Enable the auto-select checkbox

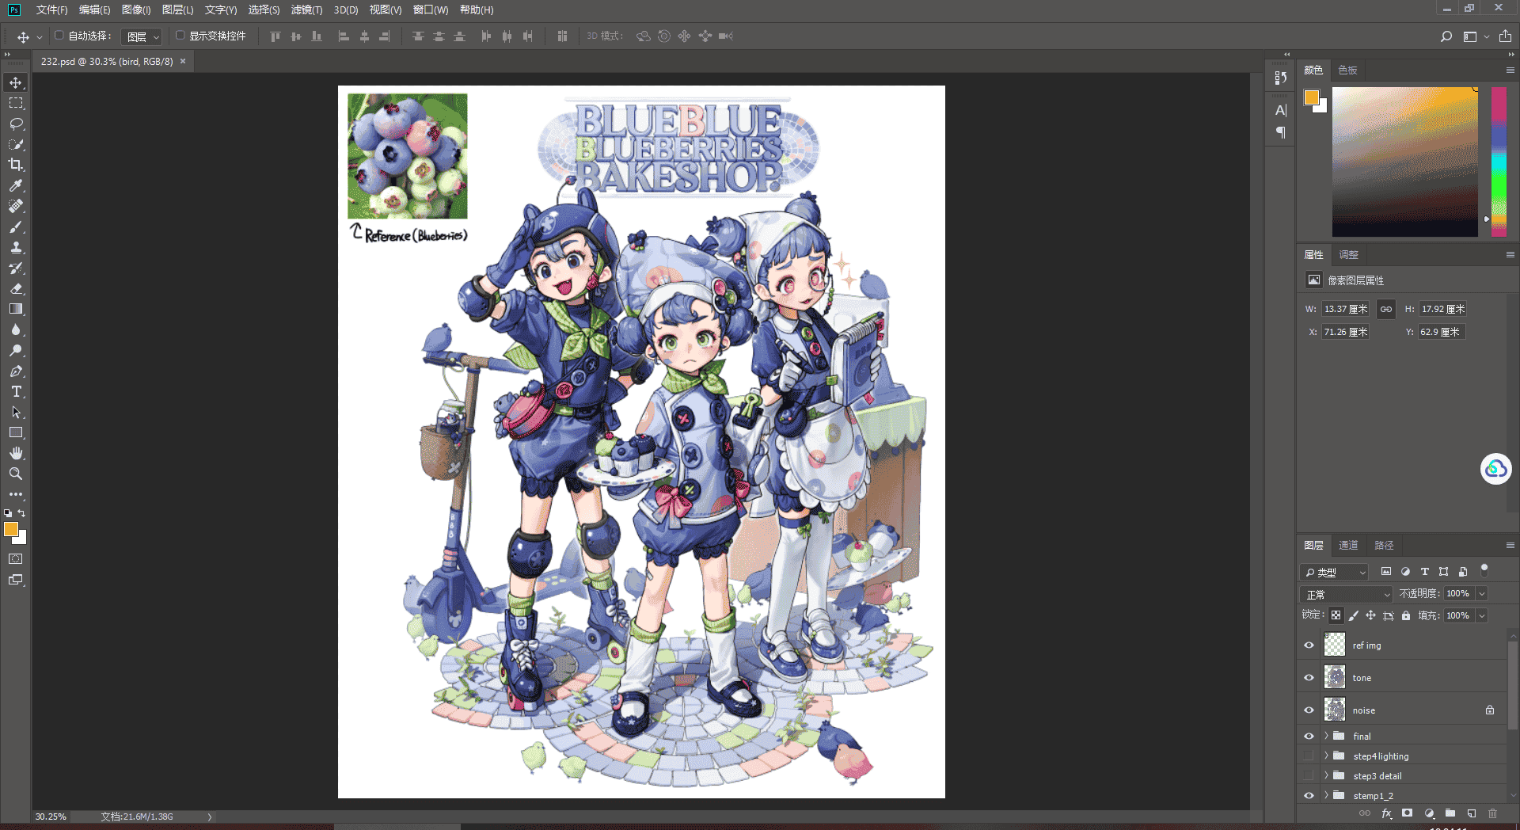(59, 36)
